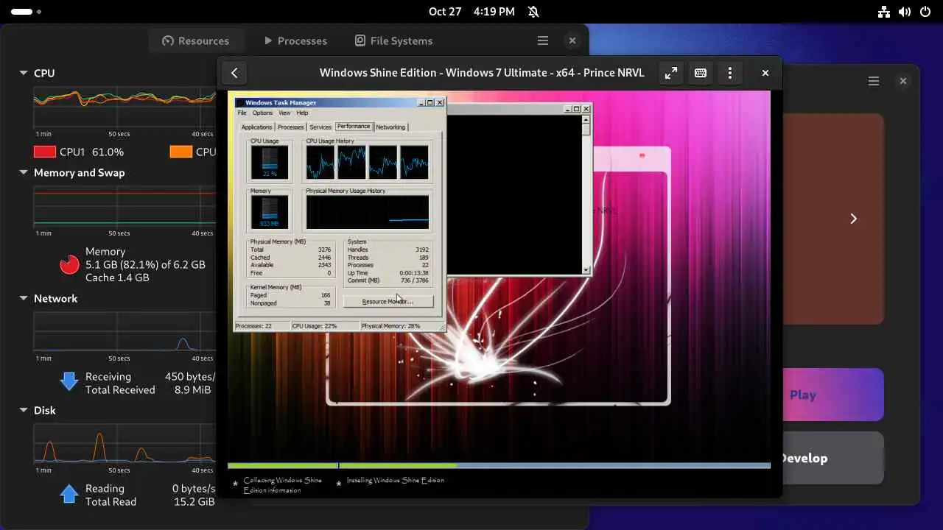Click the CPU Usage gauge in Task Manager
This screenshot has height=530, width=943.
(x=270, y=162)
